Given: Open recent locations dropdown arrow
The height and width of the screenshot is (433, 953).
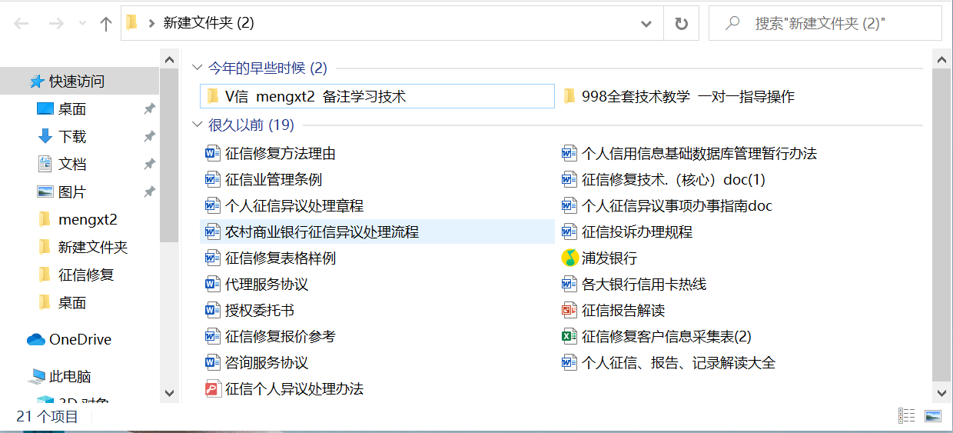Looking at the screenshot, I should [83, 24].
